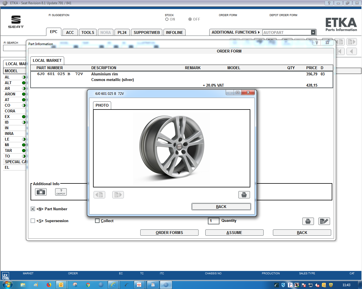Click the muted volume icon in system tray

point(317,285)
